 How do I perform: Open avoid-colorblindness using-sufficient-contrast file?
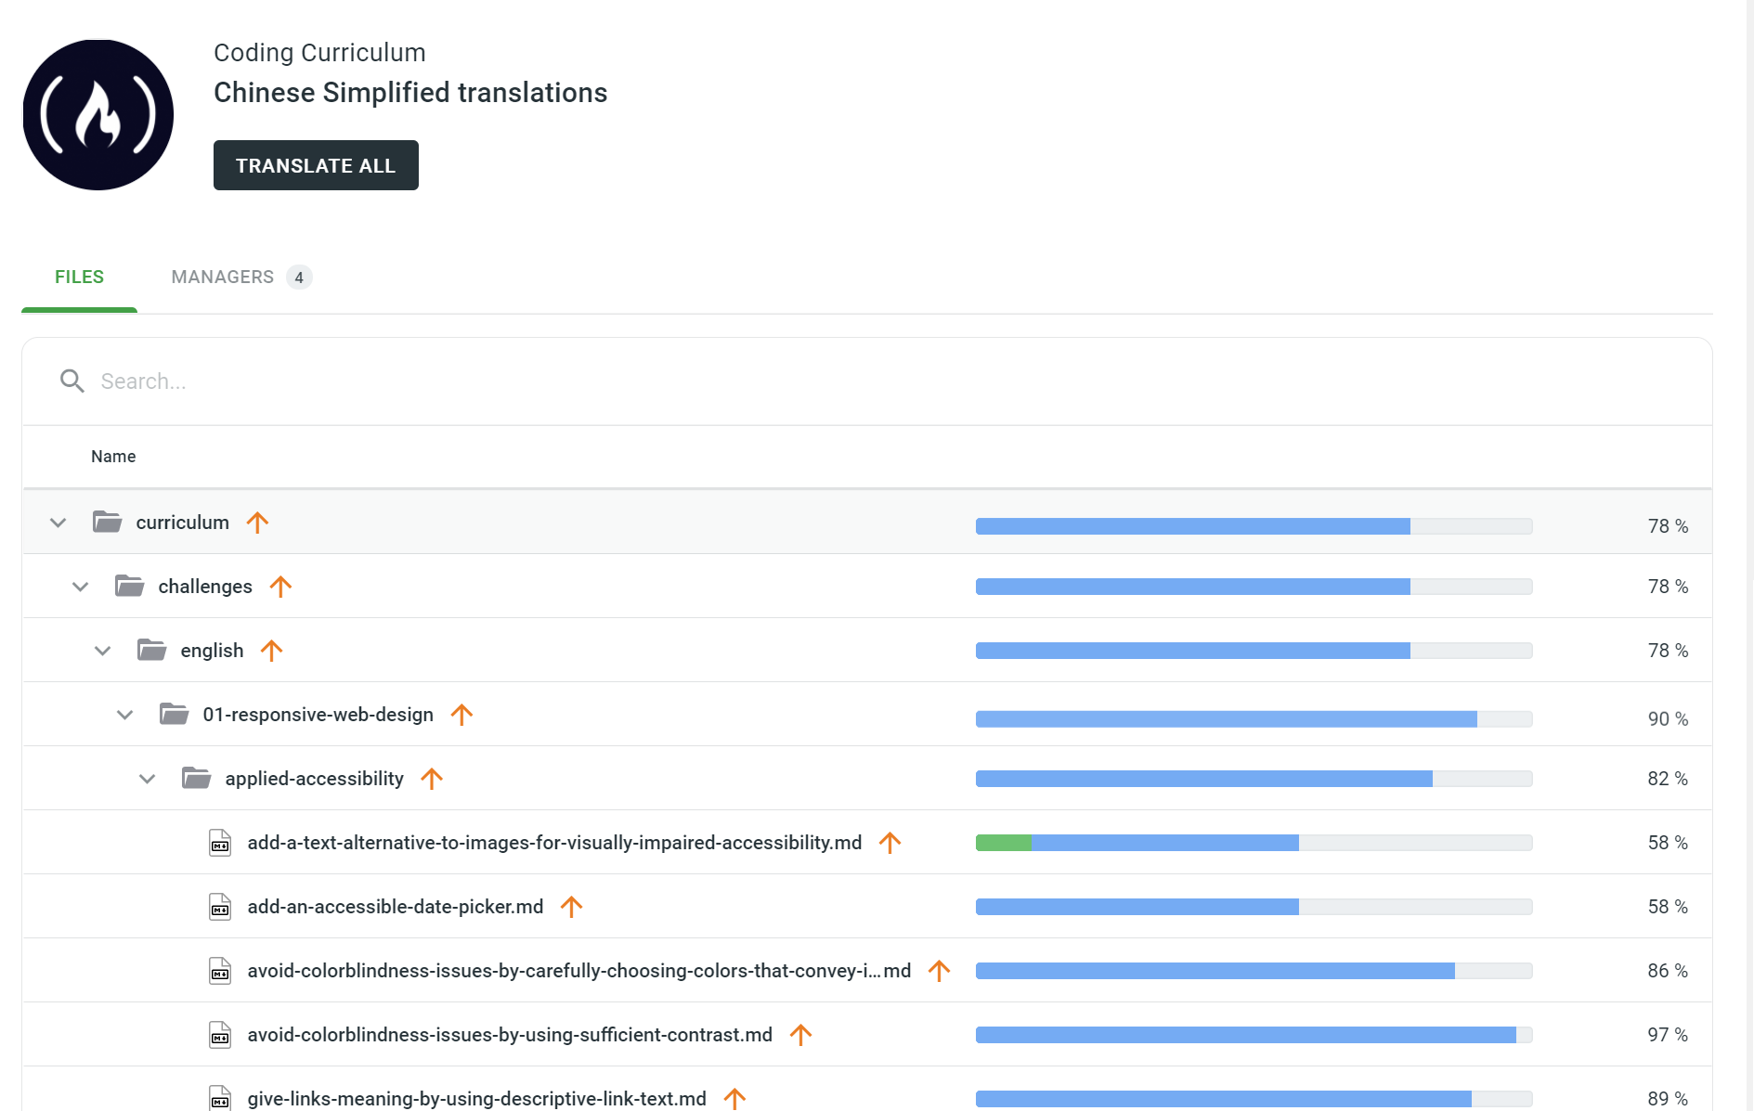tap(510, 1035)
